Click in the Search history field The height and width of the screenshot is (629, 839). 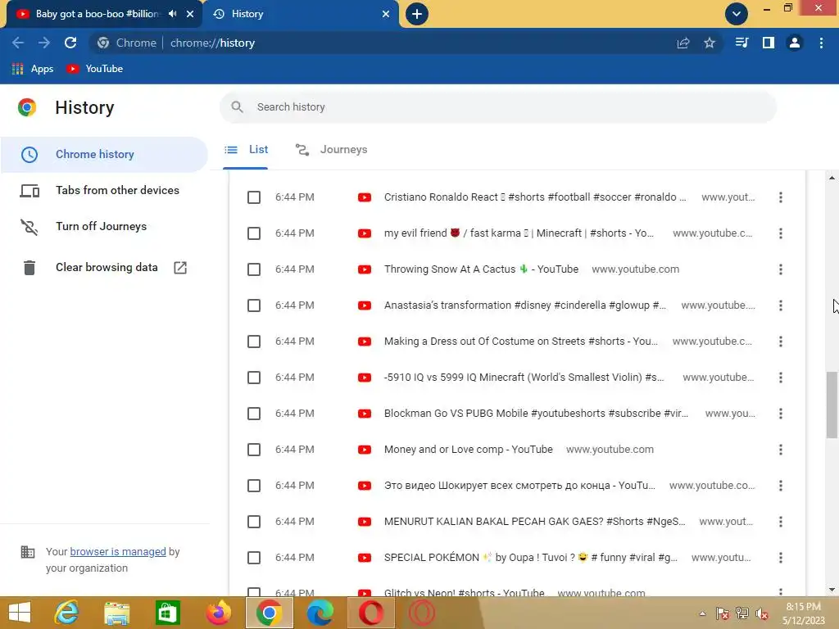(497, 107)
